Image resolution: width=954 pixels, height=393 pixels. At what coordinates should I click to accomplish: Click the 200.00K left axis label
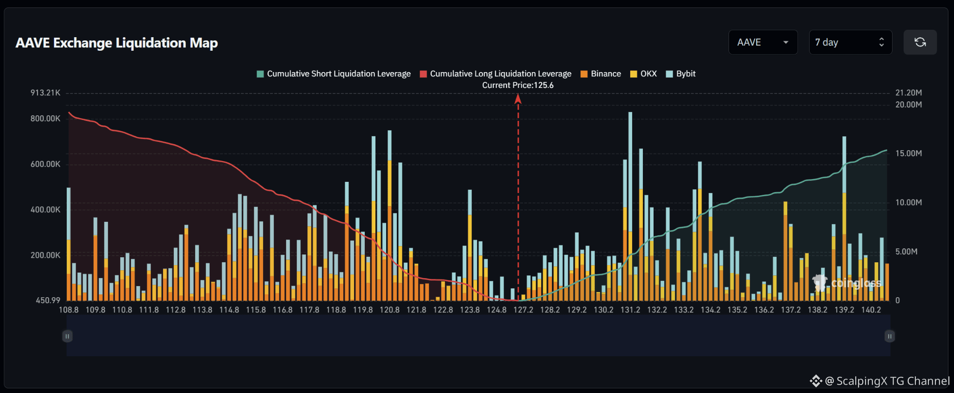(x=46, y=255)
